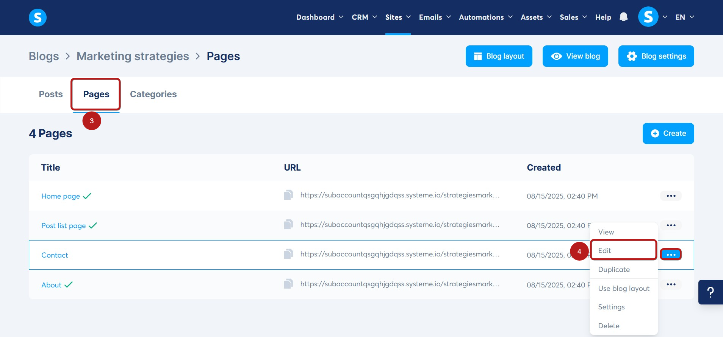Click the Blog layout button
The height and width of the screenshot is (337, 723).
point(499,56)
